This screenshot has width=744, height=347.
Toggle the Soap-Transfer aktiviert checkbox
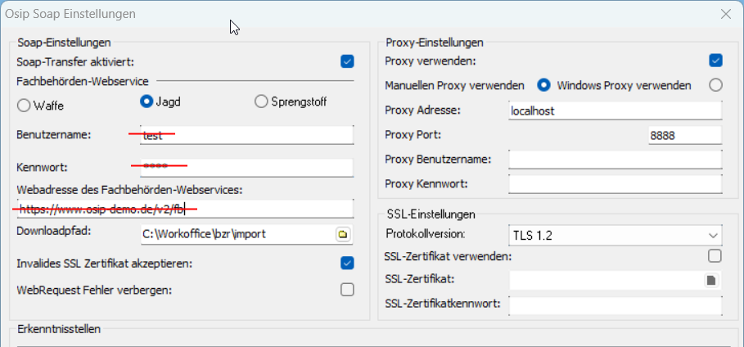pos(347,61)
